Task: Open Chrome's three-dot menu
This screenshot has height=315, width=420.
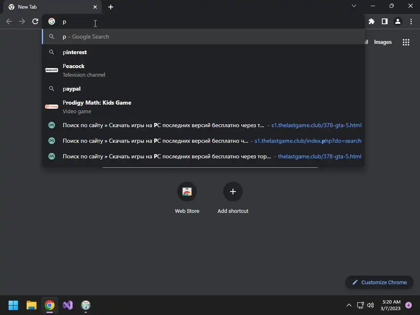Action: point(411,21)
